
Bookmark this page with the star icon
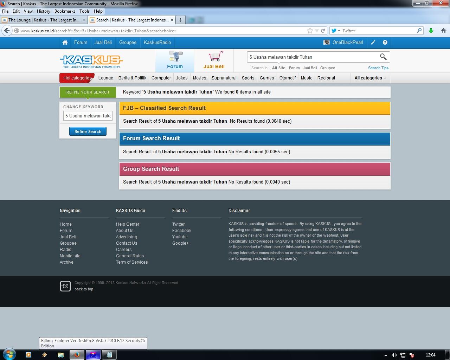(x=310, y=31)
